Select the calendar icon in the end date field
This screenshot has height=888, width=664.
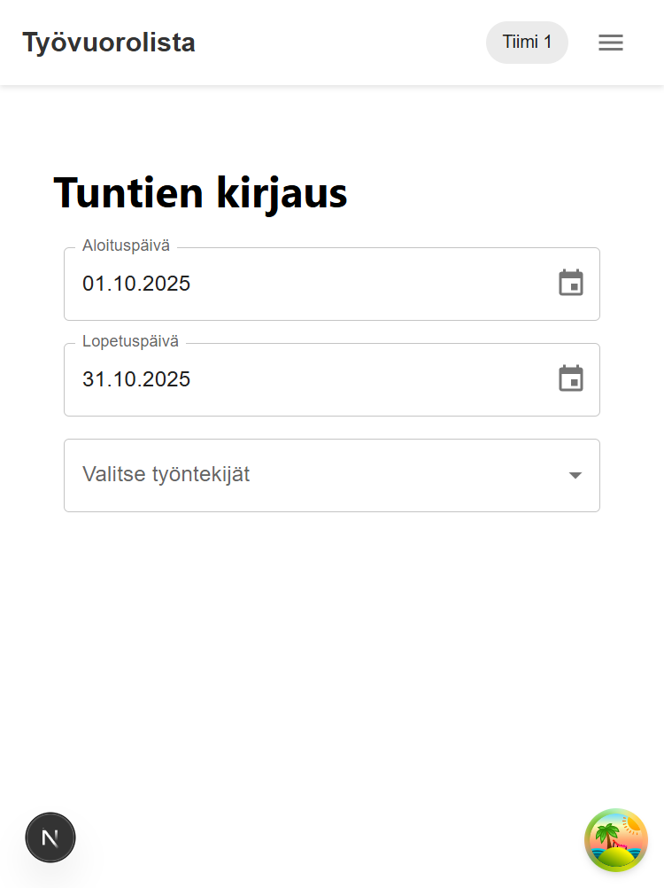click(571, 379)
